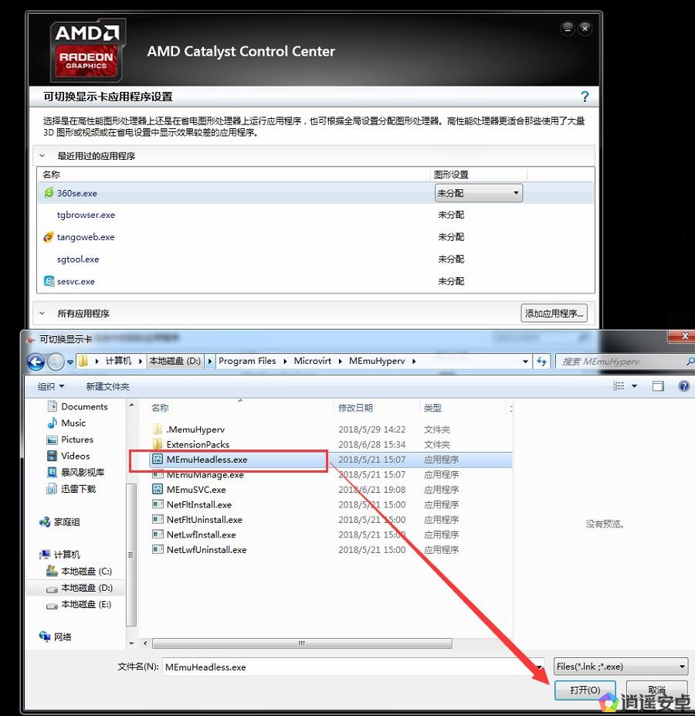Click the horizontal scrollbar in file list
The image size is (695, 716).
click(x=301, y=643)
